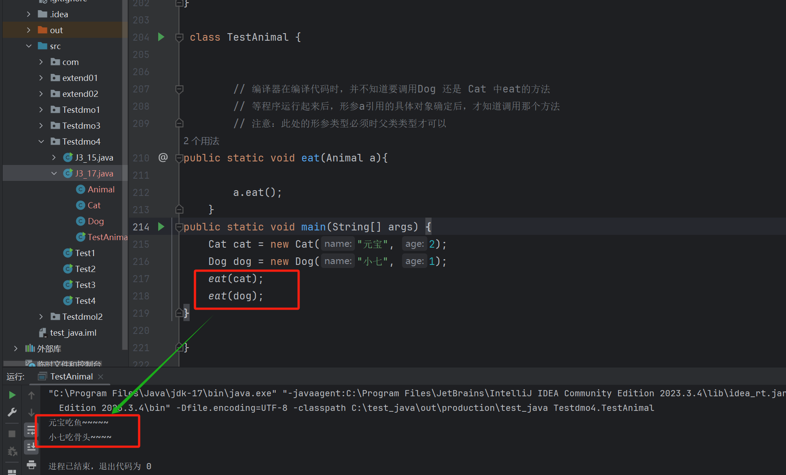786x475 pixels.
Task: Collapse the J3_17.java file node
Action: click(x=54, y=173)
